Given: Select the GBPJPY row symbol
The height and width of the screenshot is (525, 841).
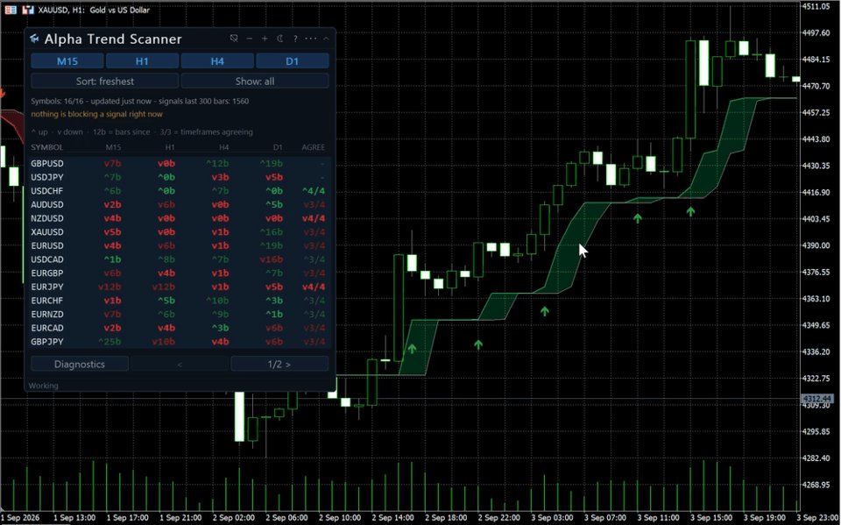Looking at the screenshot, I should 47,342.
